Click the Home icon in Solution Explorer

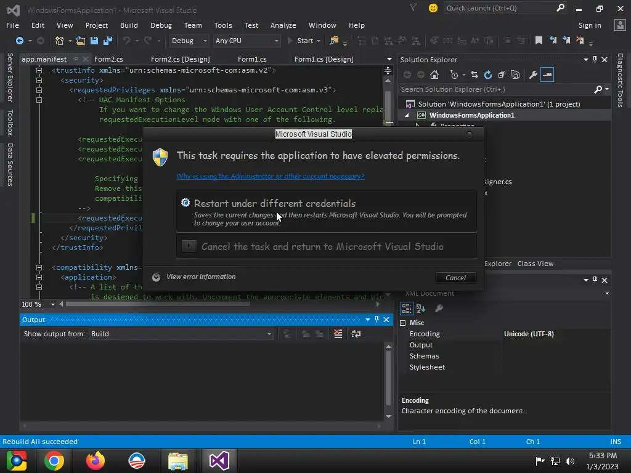pyautogui.click(x=434, y=75)
